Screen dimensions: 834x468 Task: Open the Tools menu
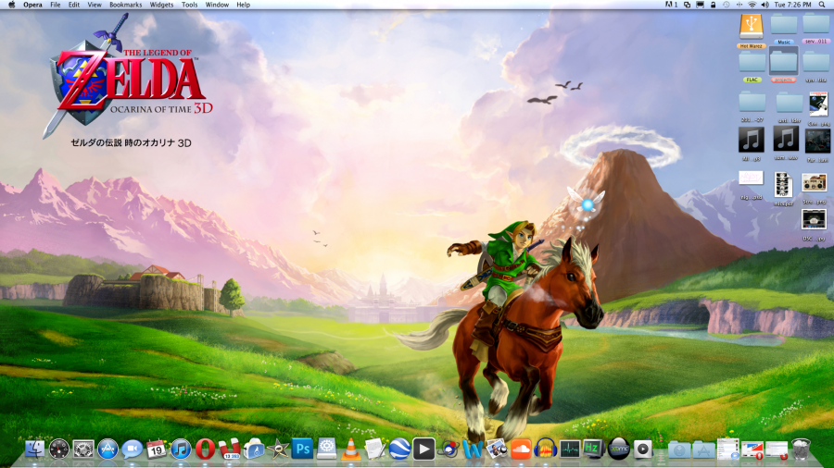[x=189, y=5]
